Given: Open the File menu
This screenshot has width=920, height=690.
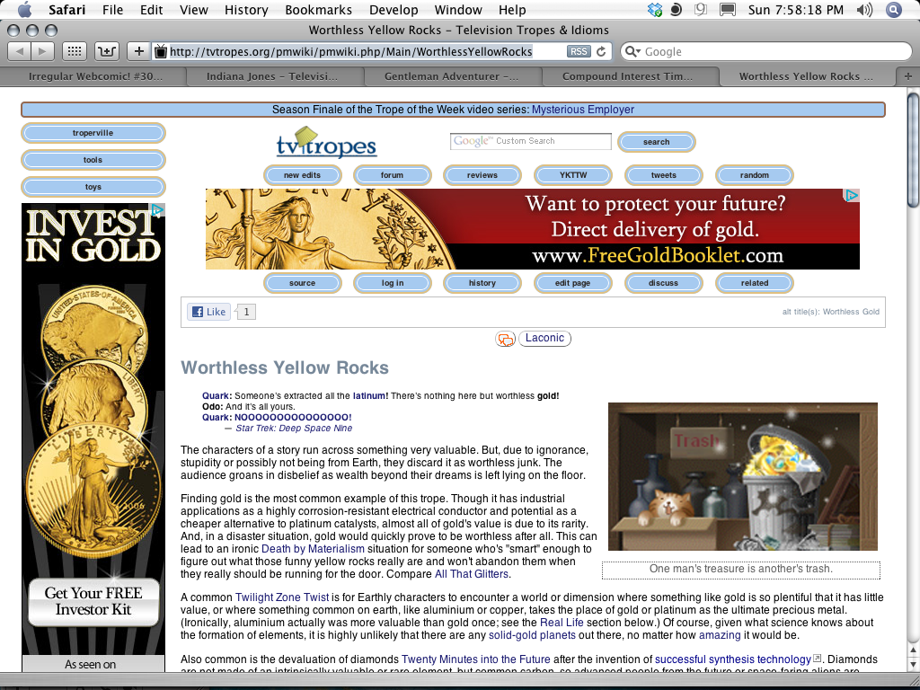Looking at the screenshot, I should point(112,9).
